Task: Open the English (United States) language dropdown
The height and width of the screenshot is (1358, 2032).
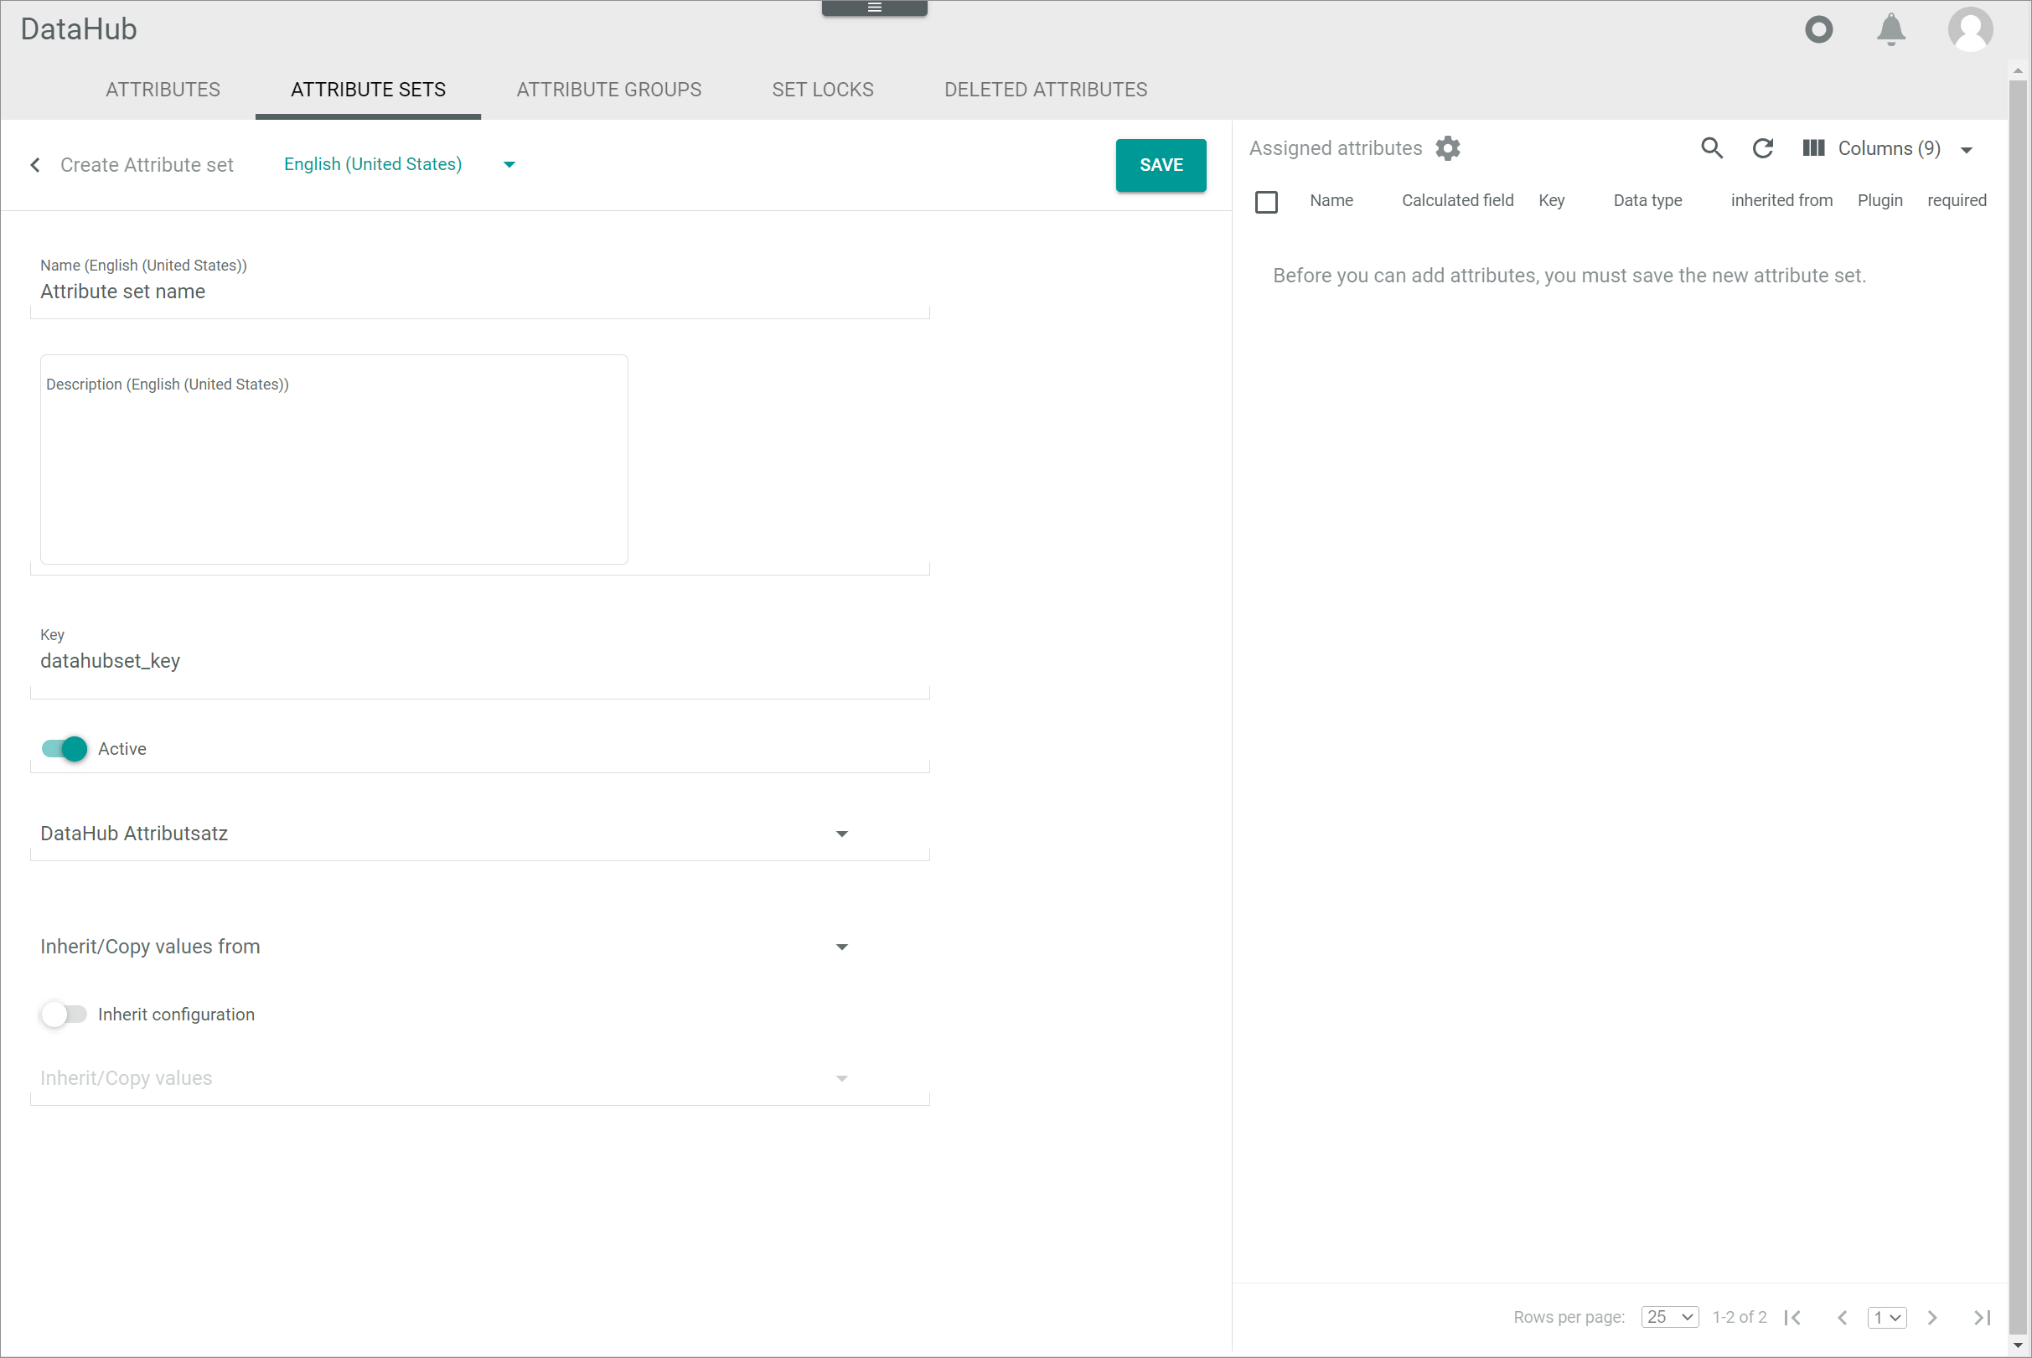Action: [x=400, y=164]
